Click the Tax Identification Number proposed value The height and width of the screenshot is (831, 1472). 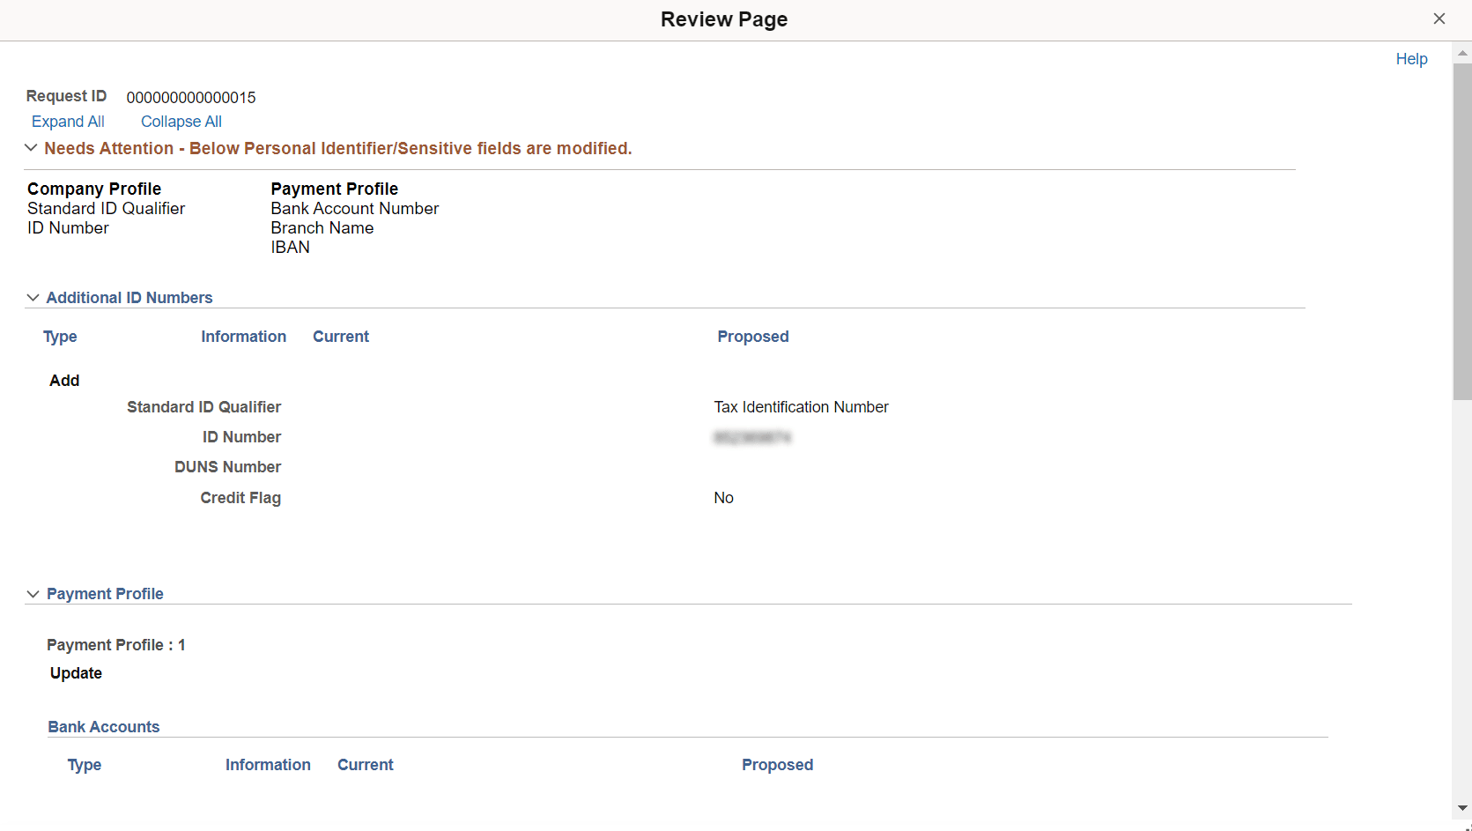[801, 407]
